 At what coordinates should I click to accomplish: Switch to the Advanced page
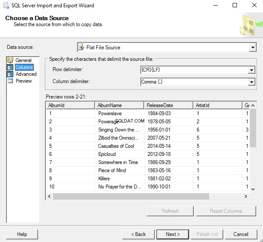coord(26,74)
